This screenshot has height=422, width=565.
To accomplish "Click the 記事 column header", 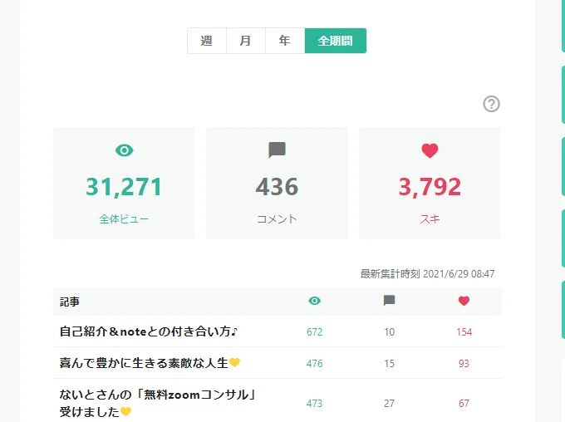I will 70,302.
